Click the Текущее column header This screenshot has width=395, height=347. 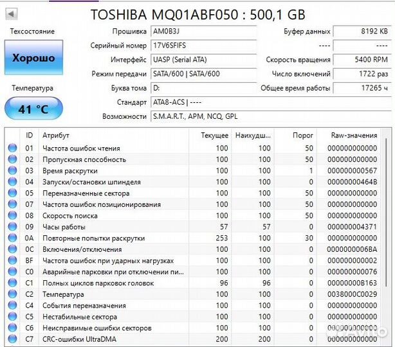(x=210, y=136)
